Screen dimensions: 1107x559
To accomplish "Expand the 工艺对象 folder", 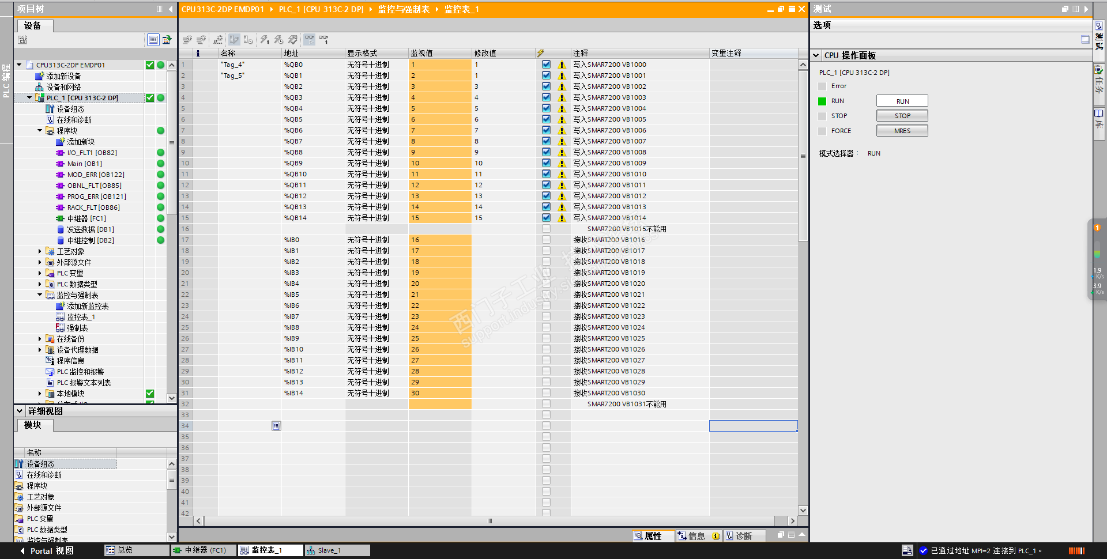I will click(40, 251).
